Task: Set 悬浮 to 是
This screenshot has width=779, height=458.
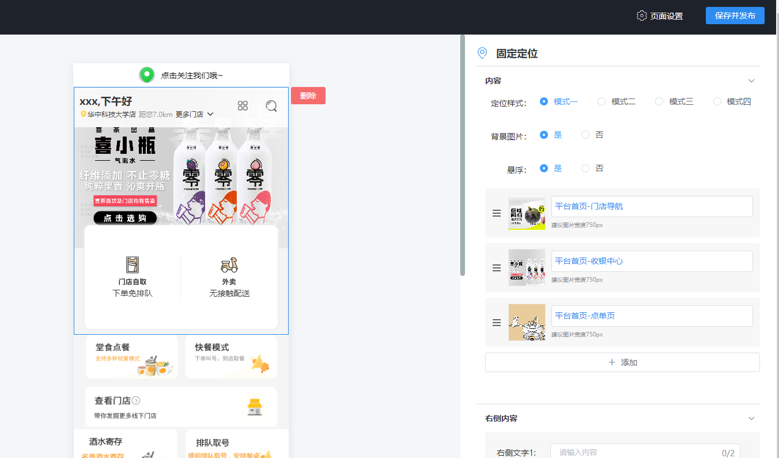Action: point(551,168)
